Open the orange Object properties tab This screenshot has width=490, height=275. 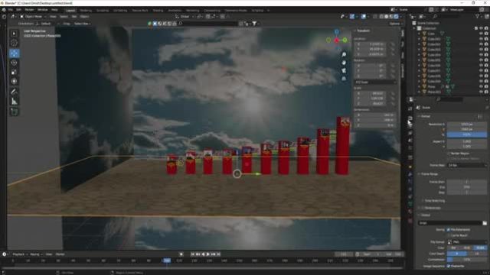point(410,167)
